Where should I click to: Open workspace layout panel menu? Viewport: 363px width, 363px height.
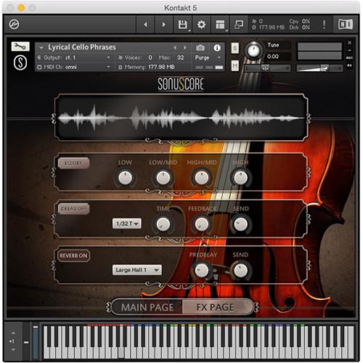pyautogui.click(x=220, y=25)
